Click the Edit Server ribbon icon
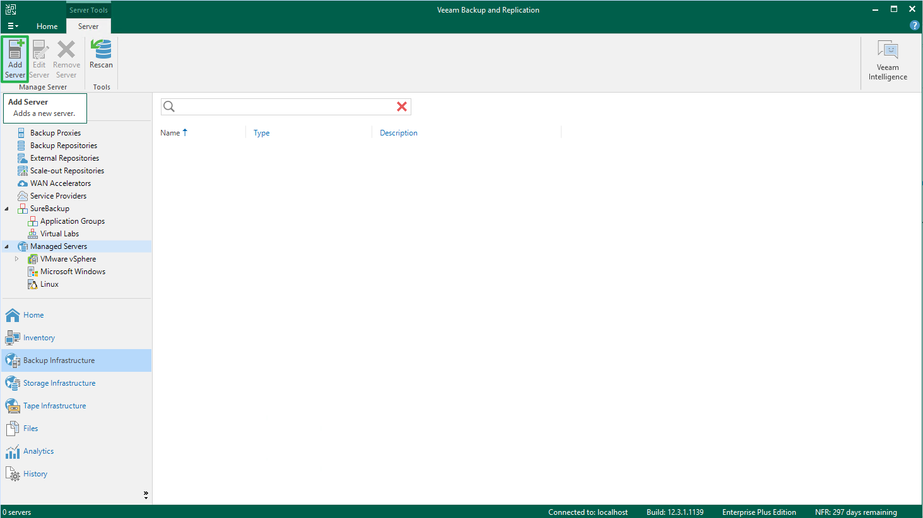This screenshot has height=518, width=923. (x=39, y=49)
